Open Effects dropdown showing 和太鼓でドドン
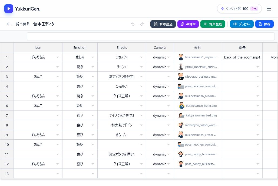Image resolution: width=278 pixels, height=186 pixels. pyautogui.click(x=141, y=125)
